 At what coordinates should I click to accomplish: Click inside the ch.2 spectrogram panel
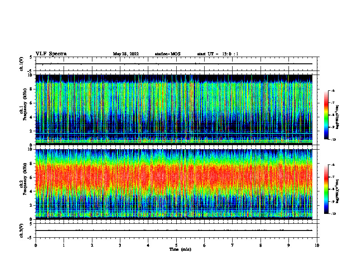point(174,184)
